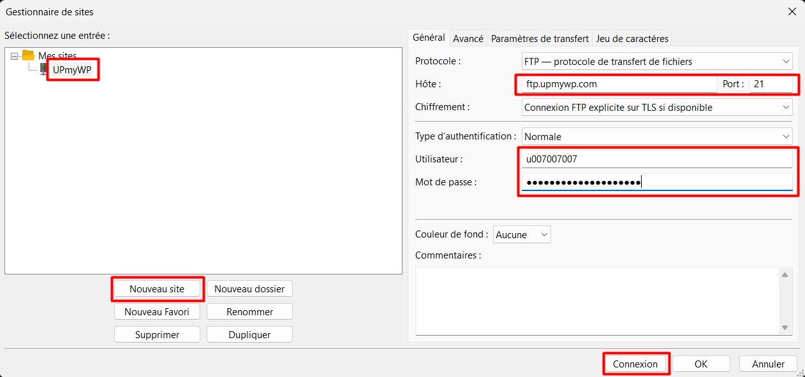Image resolution: width=805 pixels, height=377 pixels.
Task: Switch to Jeu de caractères tab
Action: coord(632,38)
